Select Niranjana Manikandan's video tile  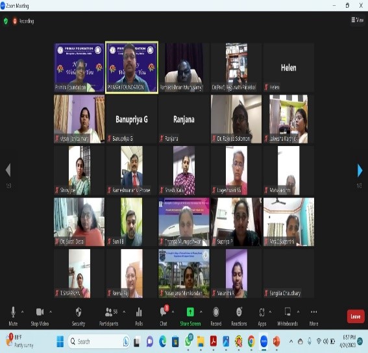click(184, 273)
